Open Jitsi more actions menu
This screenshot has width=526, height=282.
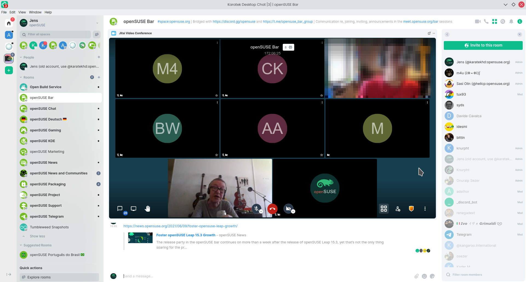[x=425, y=209]
